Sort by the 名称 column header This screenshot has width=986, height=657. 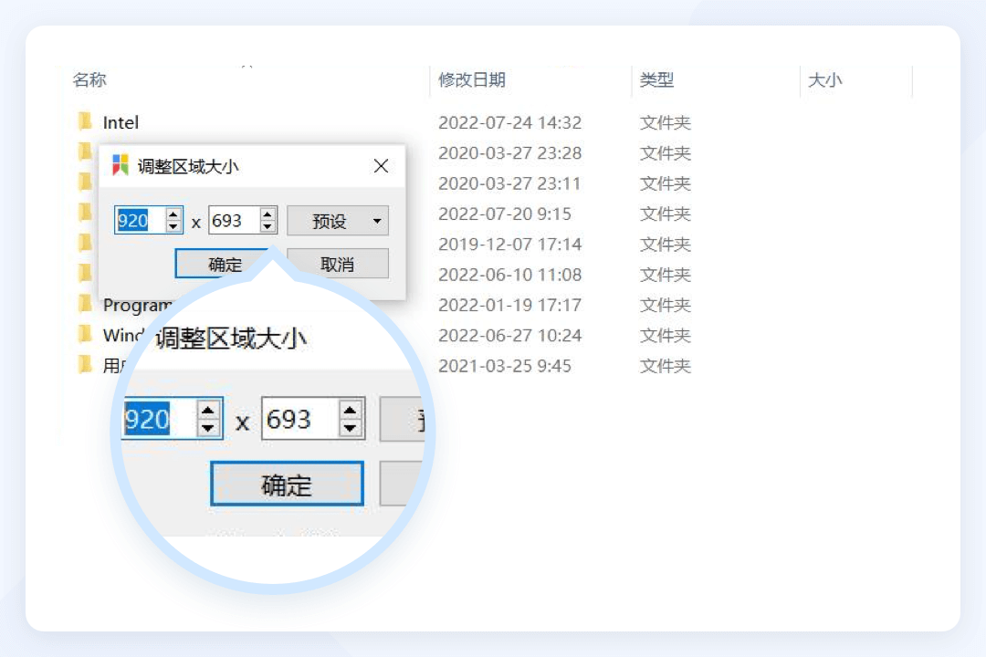click(89, 80)
